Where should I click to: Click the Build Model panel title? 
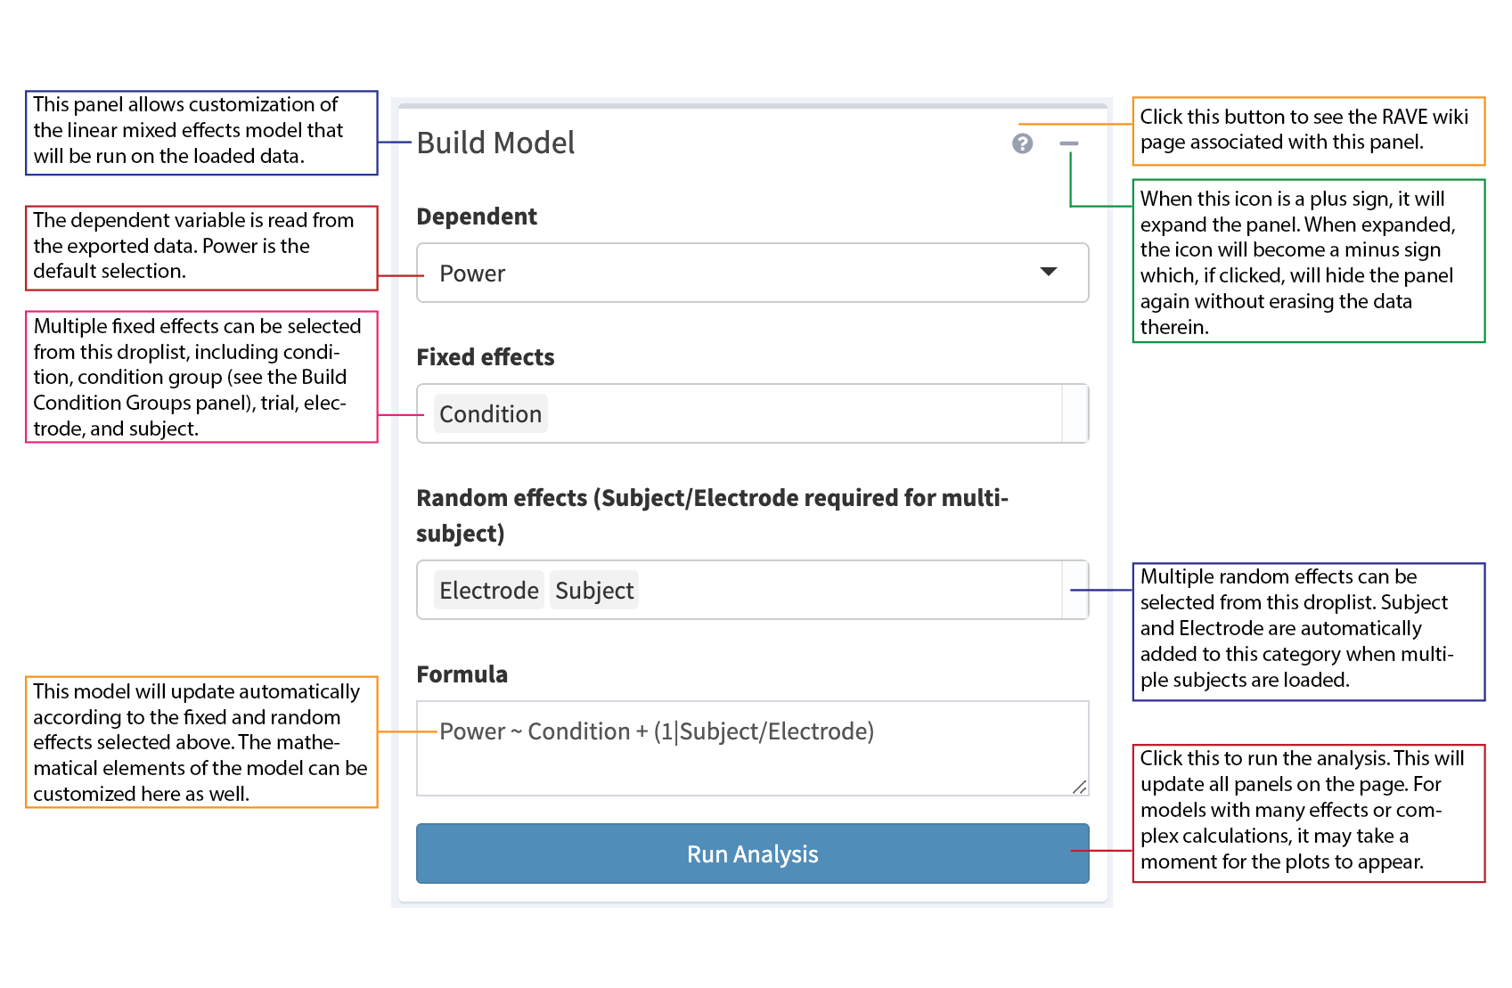click(x=495, y=143)
